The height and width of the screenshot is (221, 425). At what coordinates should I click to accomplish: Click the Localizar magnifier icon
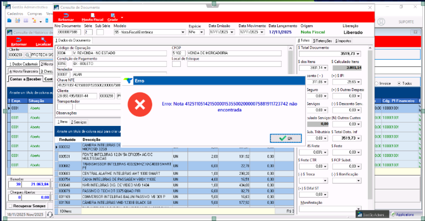click(x=43, y=40)
